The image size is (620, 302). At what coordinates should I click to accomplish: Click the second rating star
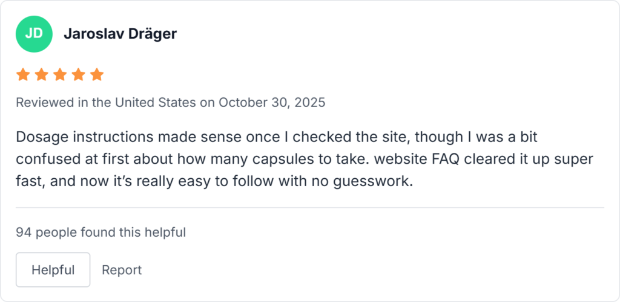[x=41, y=75]
